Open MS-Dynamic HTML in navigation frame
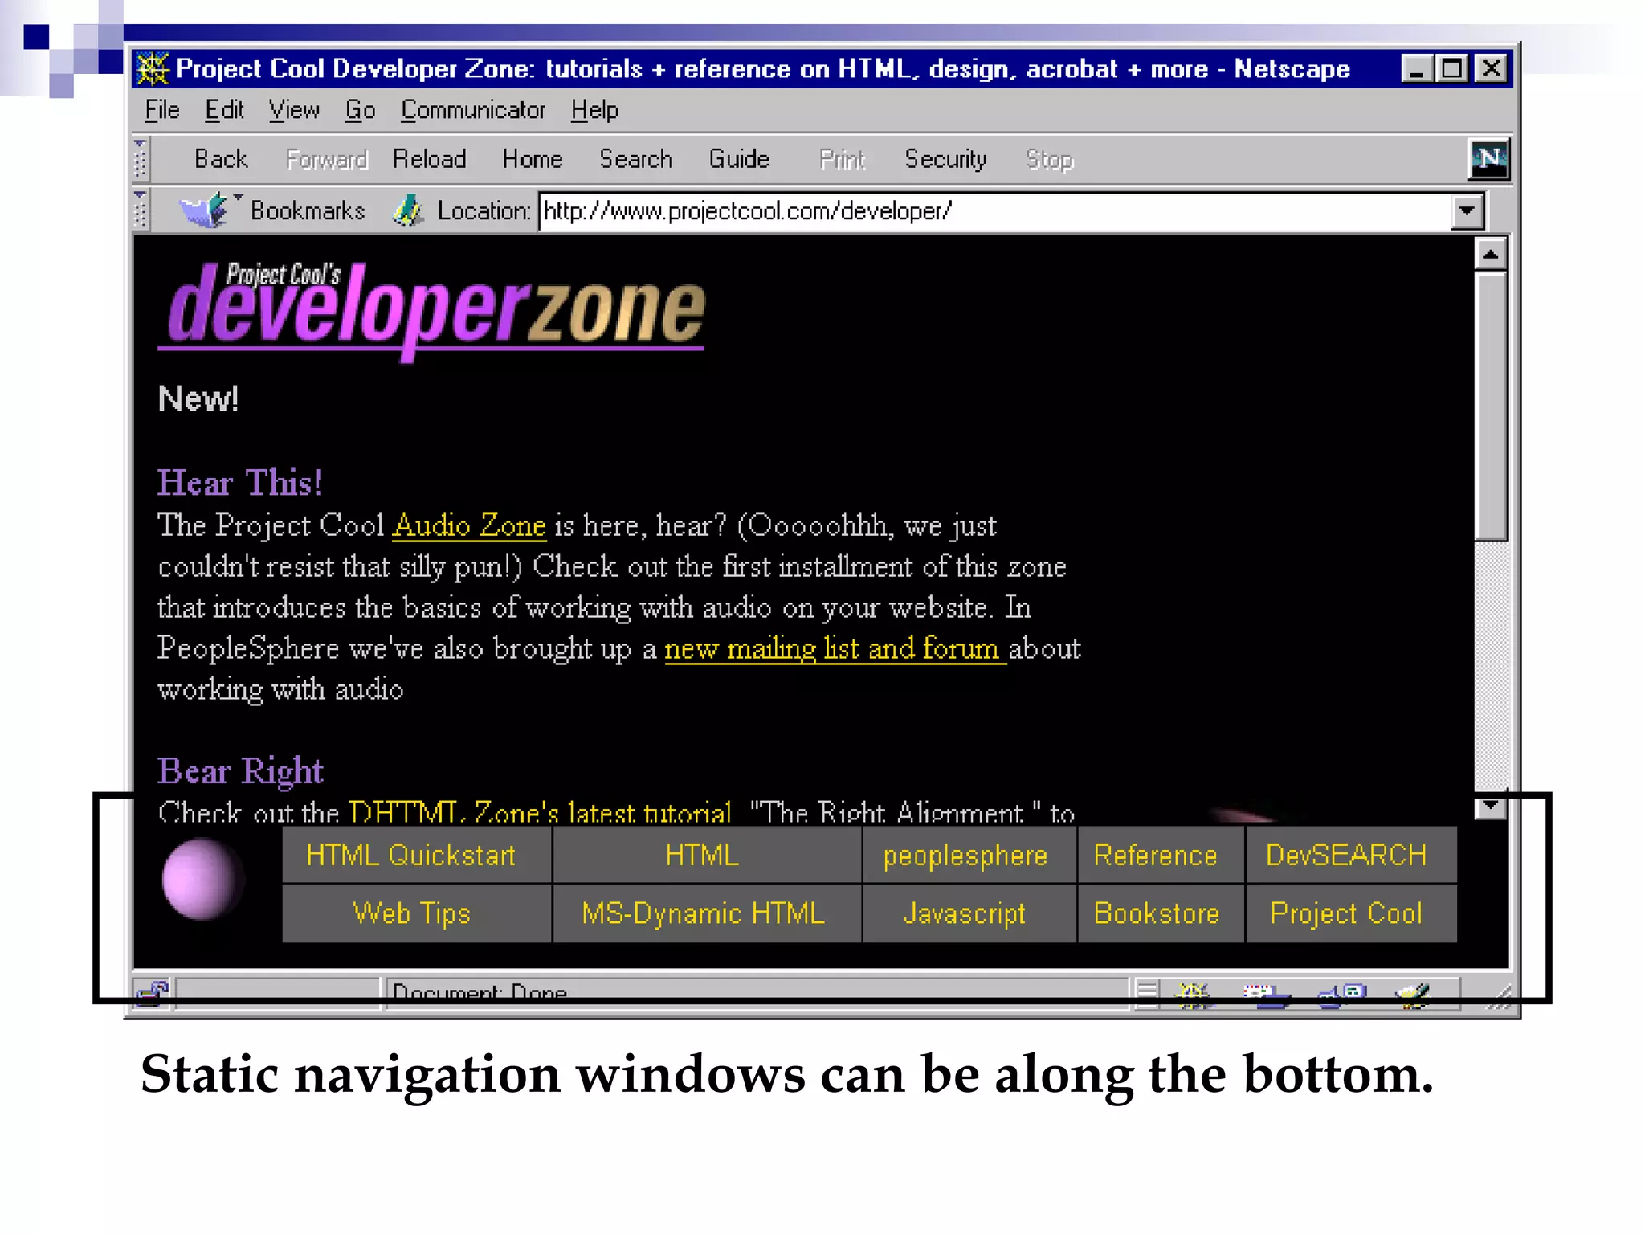This screenshot has height=1234, width=1645. pos(707,913)
